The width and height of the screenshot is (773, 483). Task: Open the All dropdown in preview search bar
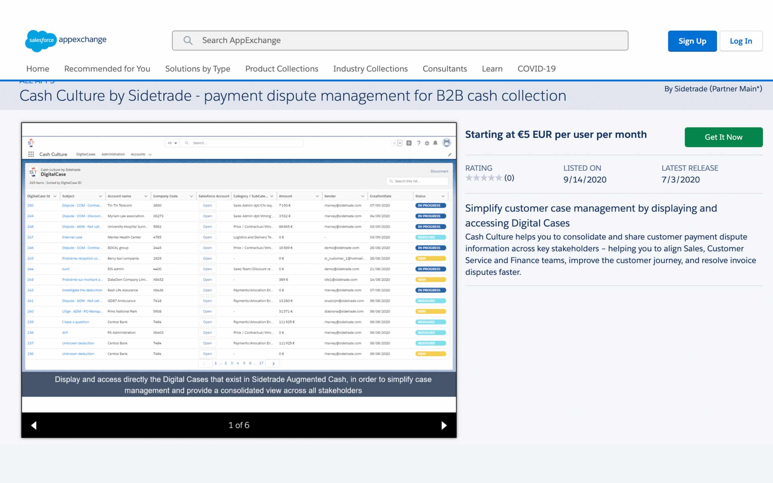coord(172,143)
